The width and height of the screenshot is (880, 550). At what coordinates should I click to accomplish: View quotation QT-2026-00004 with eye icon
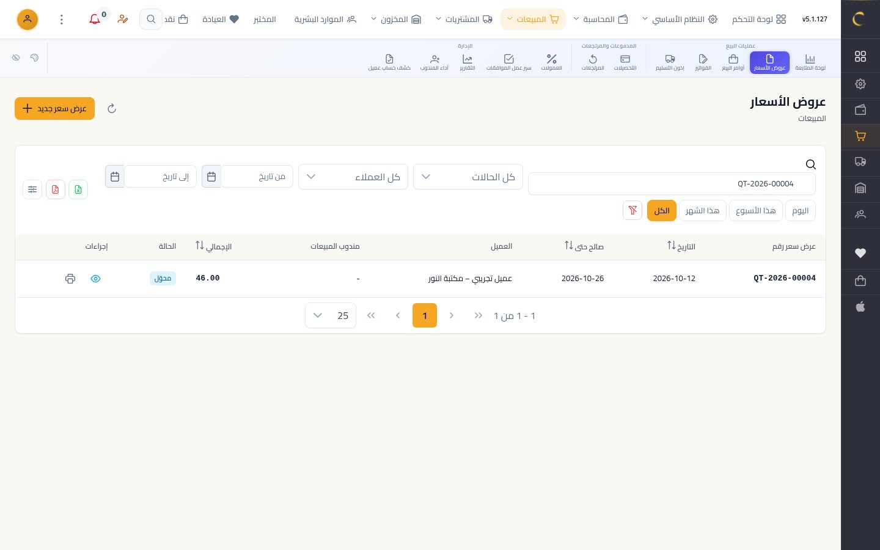tap(96, 279)
